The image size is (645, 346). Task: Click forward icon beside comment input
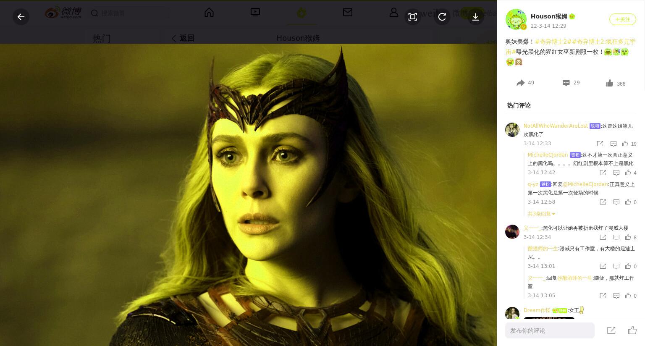(x=611, y=330)
